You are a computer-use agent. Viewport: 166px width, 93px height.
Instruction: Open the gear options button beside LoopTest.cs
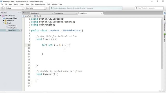tap(20, 30)
